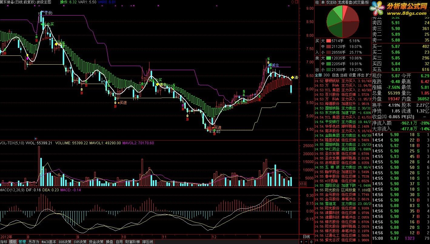Select the 单 tab above the pie chart

323,2
